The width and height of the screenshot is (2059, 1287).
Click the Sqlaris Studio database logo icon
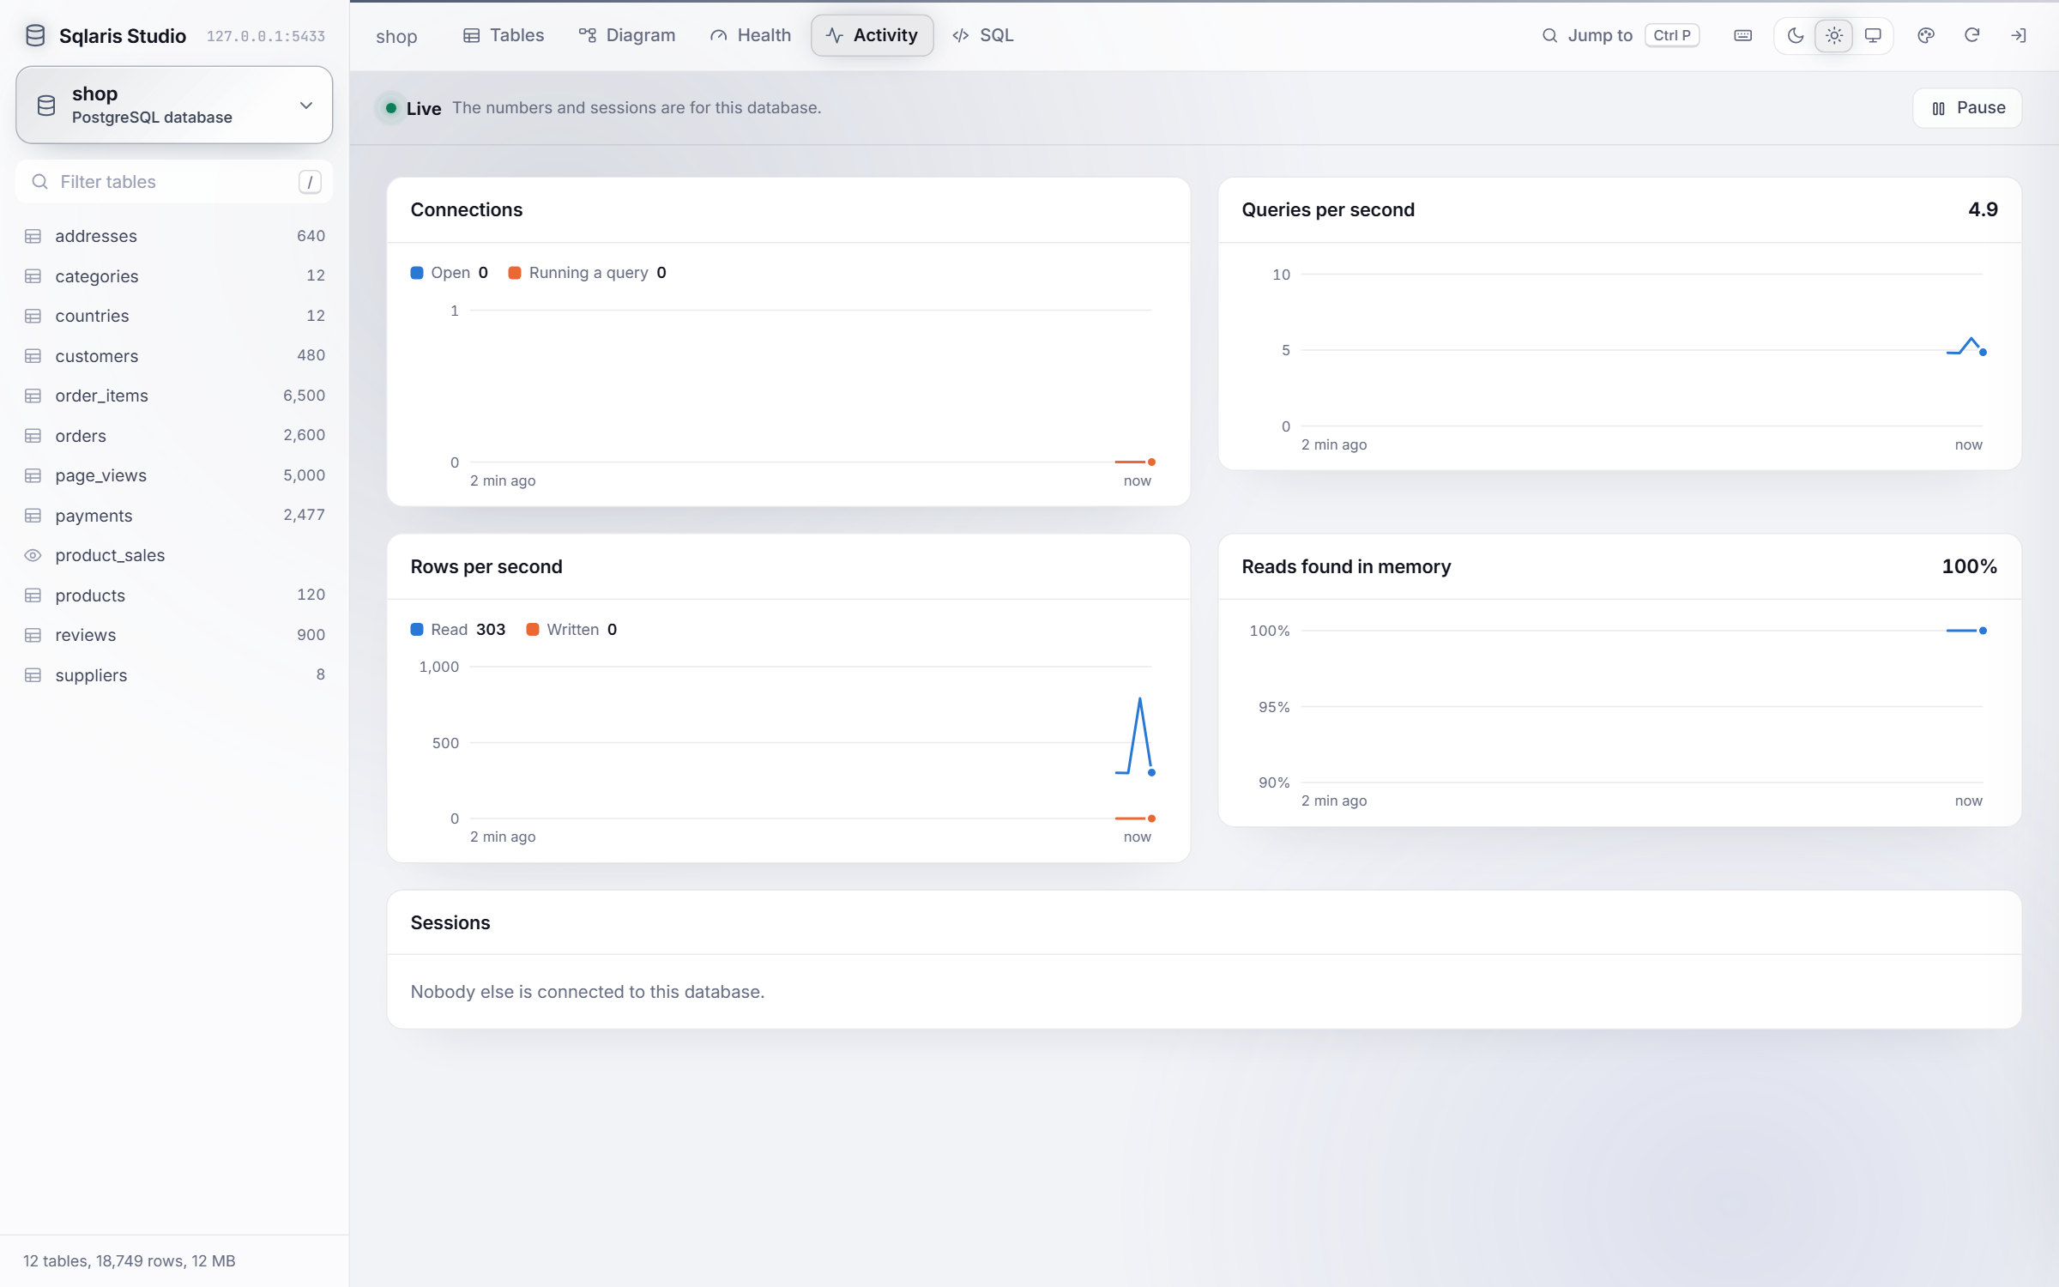(x=35, y=35)
